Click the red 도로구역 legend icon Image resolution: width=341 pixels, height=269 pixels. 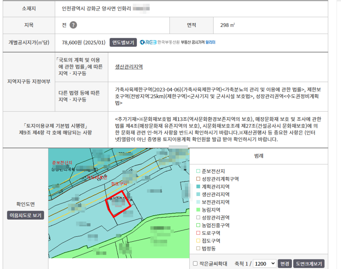[198, 233]
